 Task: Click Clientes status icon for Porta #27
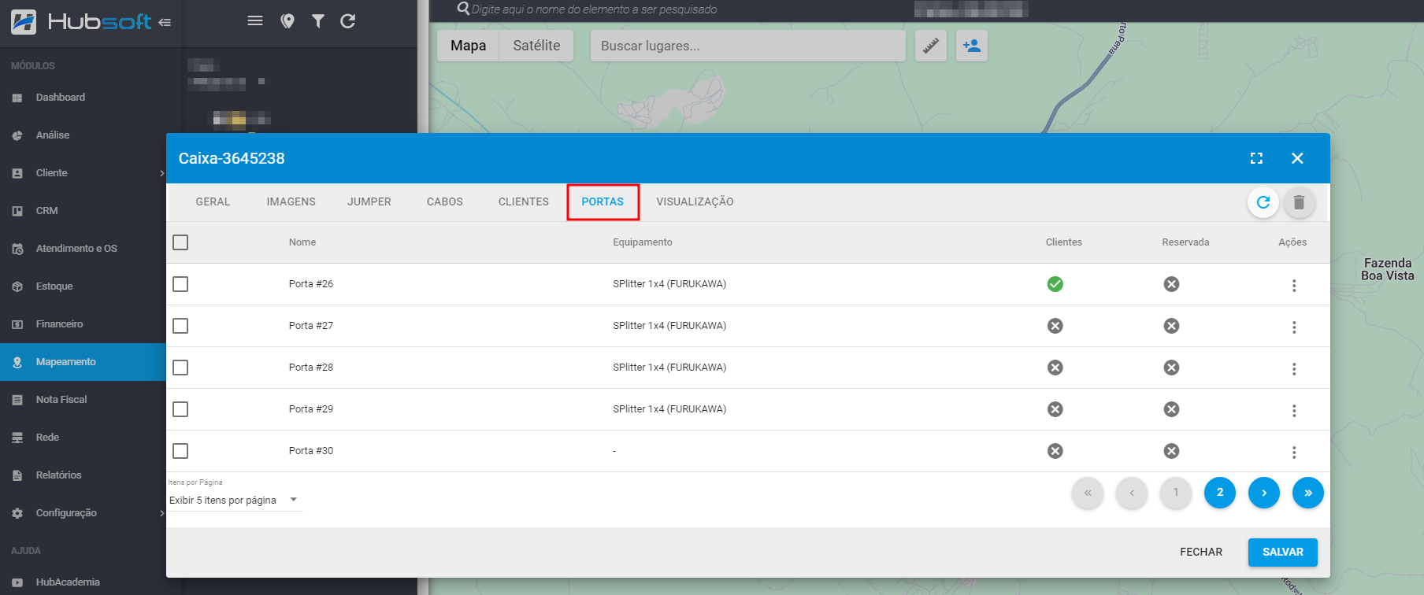tap(1055, 326)
